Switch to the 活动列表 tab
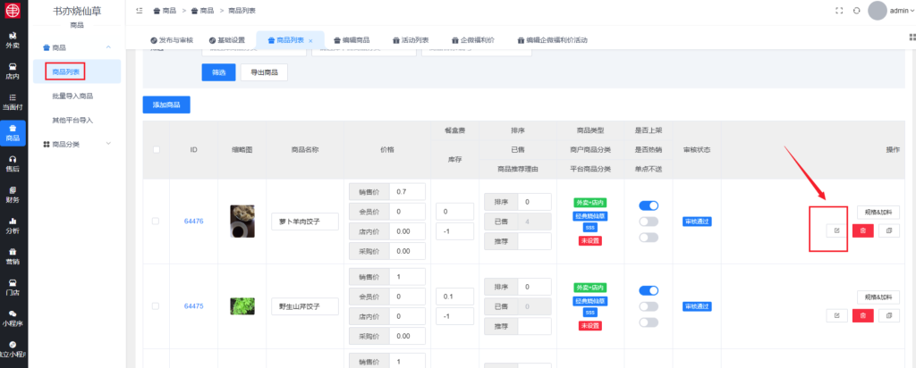The height and width of the screenshot is (368, 916). (410, 40)
